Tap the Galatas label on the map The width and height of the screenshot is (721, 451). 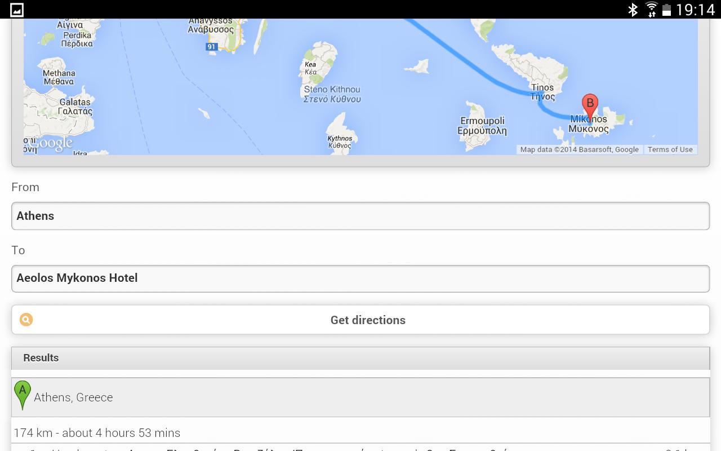click(x=75, y=107)
